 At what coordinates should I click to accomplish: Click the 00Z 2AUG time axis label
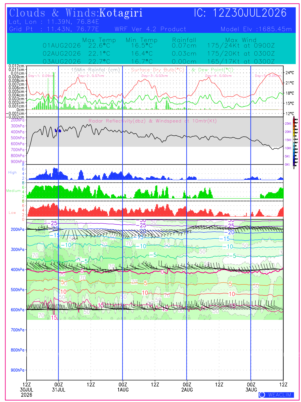tap(187, 387)
